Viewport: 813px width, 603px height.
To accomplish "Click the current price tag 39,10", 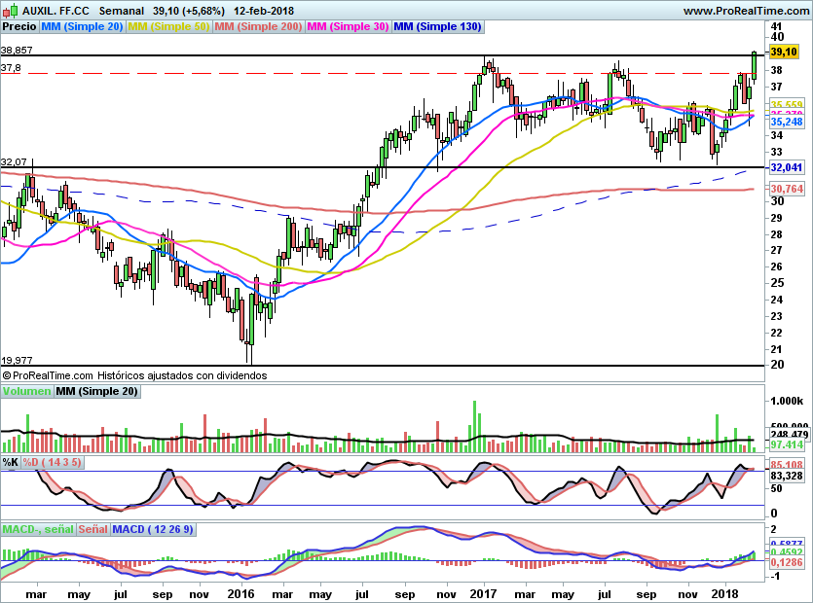I will pos(784,52).
